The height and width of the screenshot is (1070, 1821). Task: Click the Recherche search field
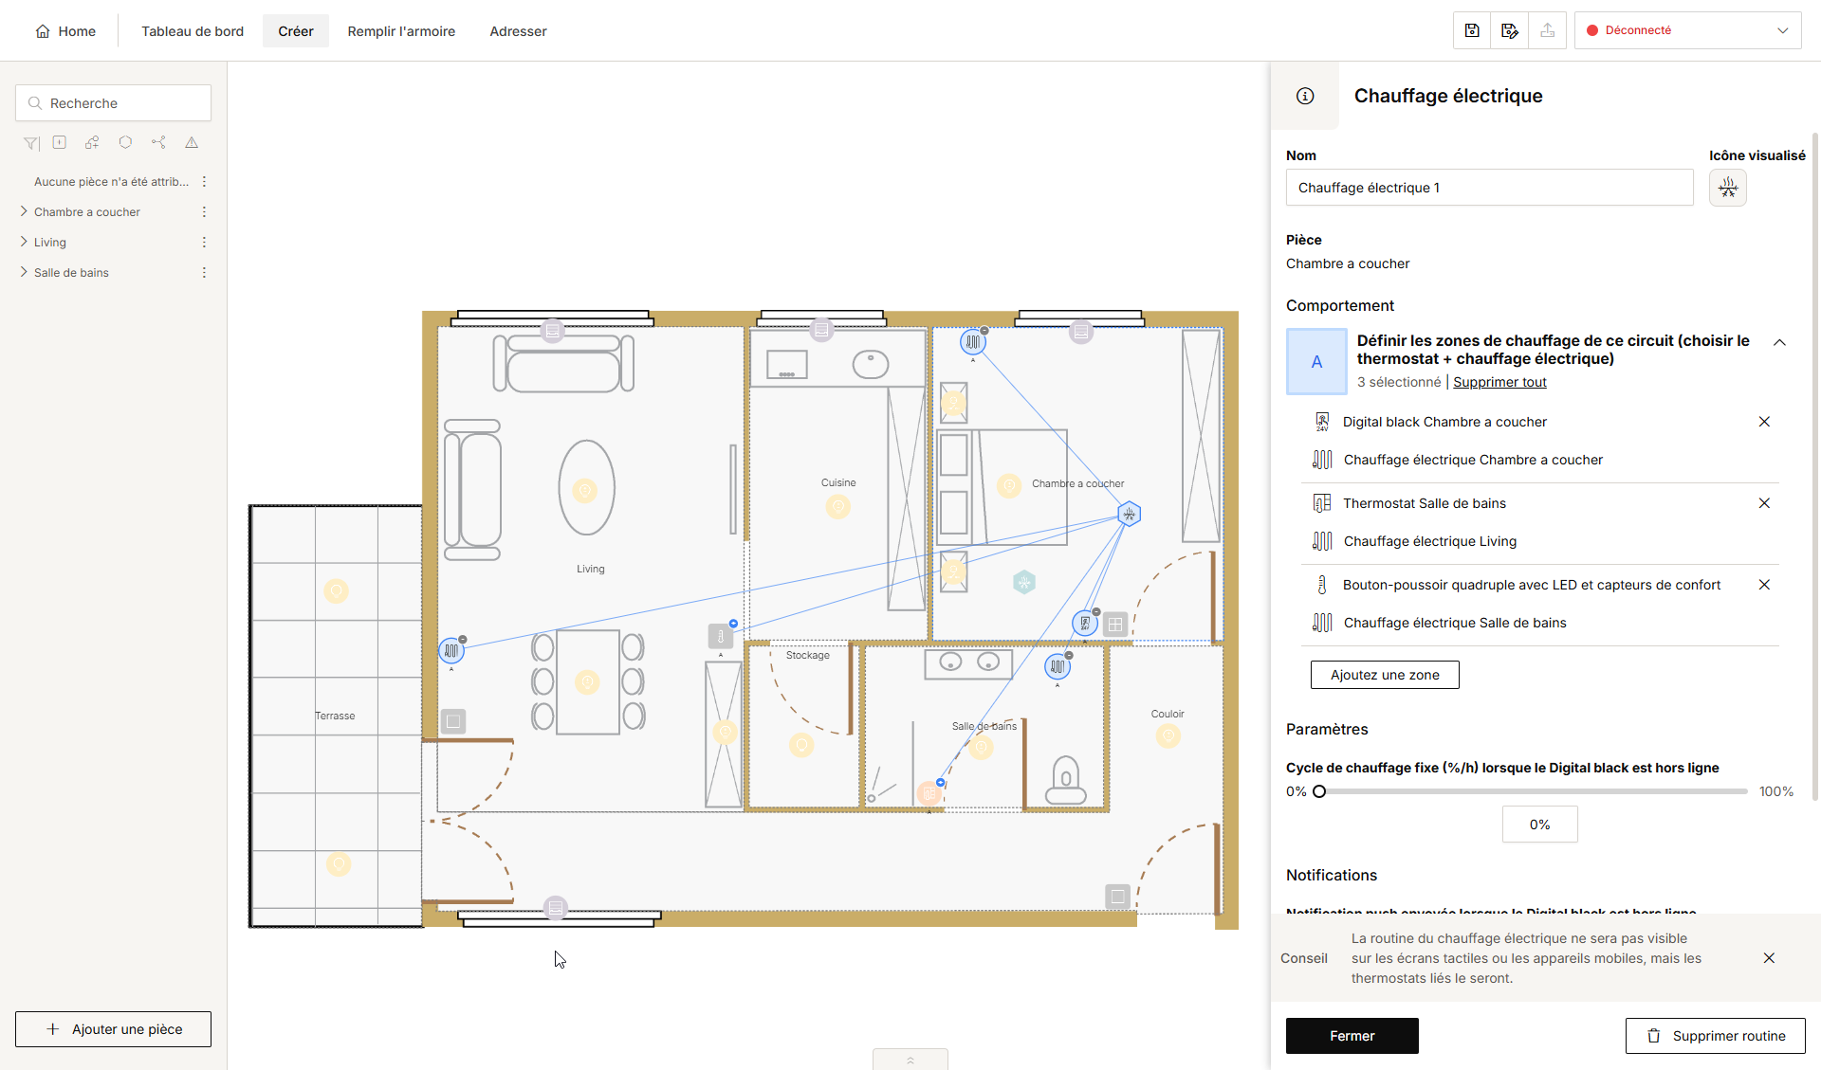pos(113,103)
